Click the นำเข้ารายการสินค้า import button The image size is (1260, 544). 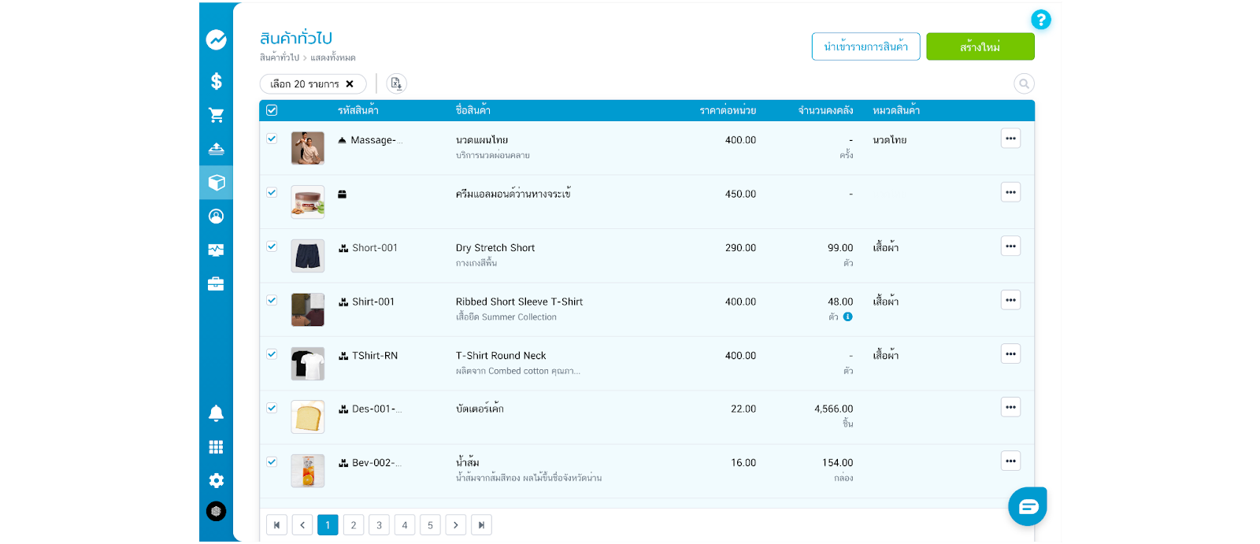click(x=865, y=46)
